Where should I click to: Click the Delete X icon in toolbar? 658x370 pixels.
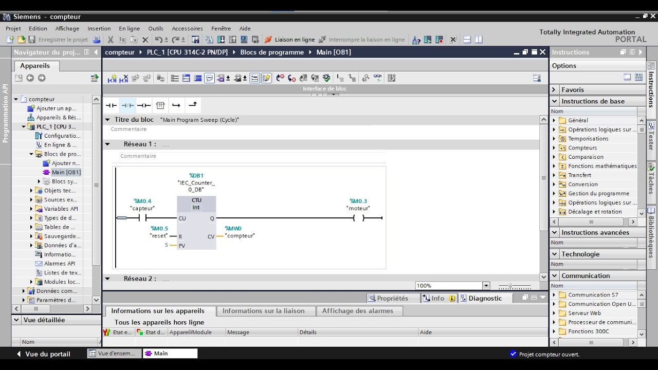(x=145, y=40)
